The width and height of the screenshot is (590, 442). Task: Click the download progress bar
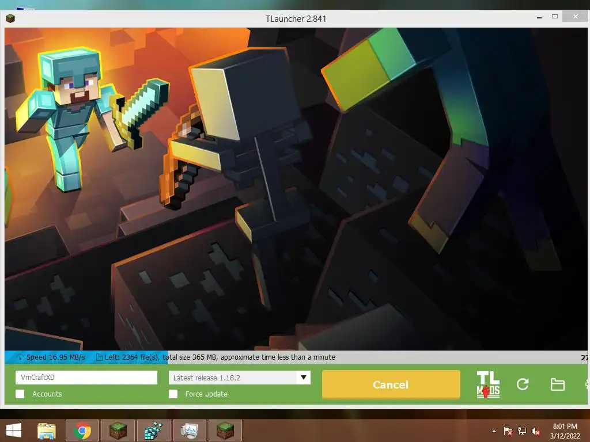pyautogui.click(x=296, y=357)
